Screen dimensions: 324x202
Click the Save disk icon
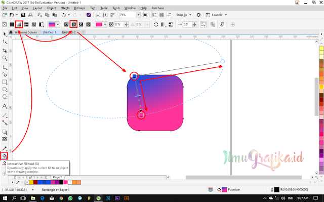point(23,15)
